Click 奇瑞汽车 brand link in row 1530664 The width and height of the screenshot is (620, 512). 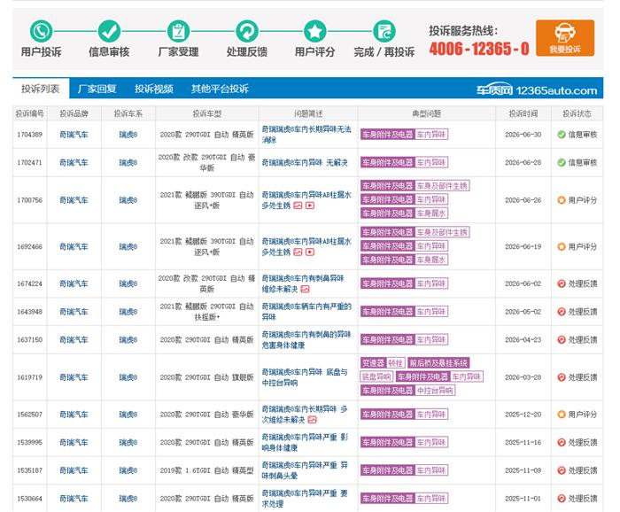(x=74, y=499)
